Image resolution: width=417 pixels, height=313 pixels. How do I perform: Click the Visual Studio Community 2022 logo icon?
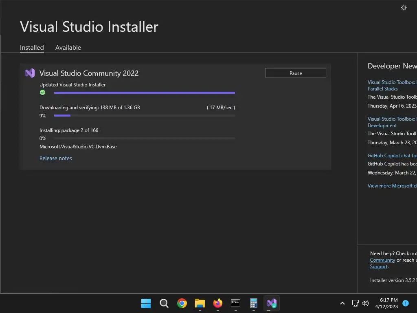click(x=30, y=73)
